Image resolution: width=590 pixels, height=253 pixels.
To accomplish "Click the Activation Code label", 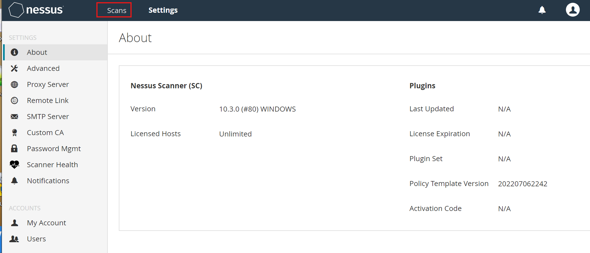I will coord(435,208).
